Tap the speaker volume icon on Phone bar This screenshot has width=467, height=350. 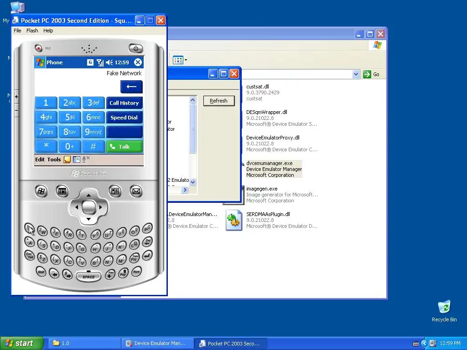click(x=109, y=62)
